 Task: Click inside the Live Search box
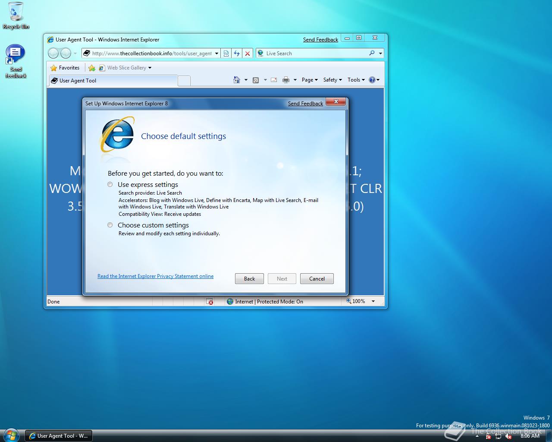[315, 54]
